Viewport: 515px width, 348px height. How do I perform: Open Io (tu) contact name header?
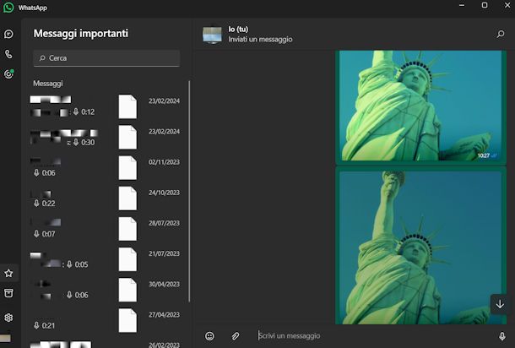coord(238,30)
